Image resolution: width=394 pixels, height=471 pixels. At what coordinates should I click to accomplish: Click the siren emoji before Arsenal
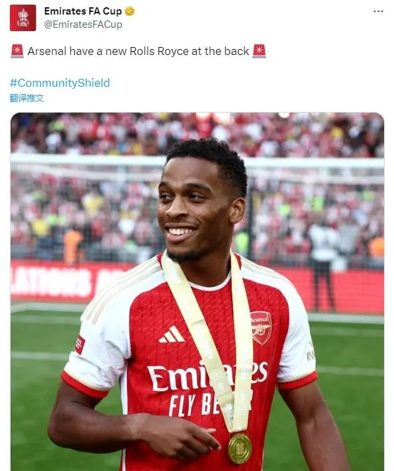tap(17, 51)
